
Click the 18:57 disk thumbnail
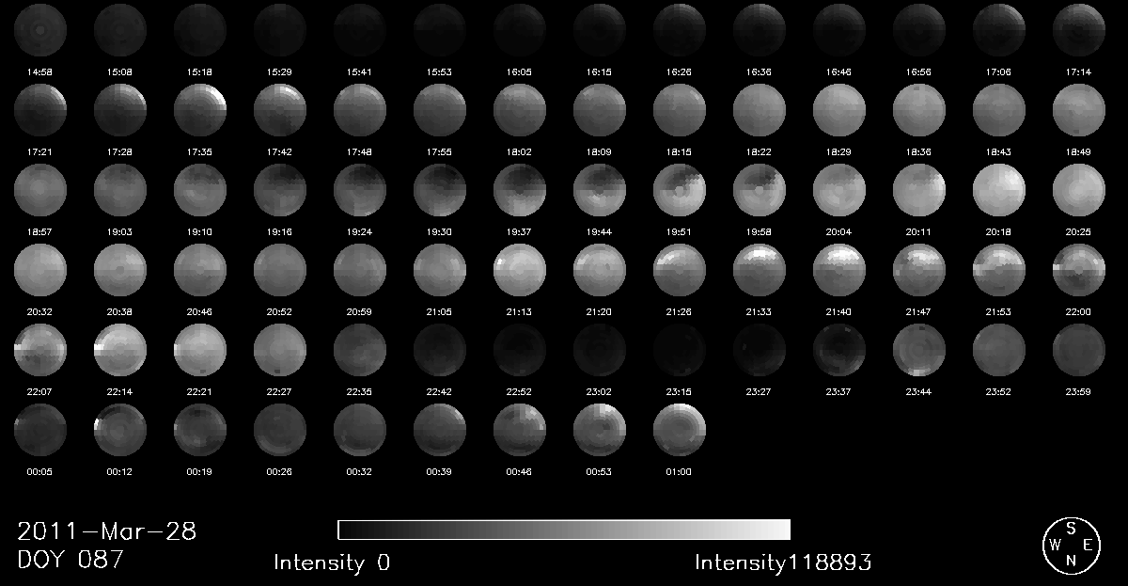pyautogui.click(x=39, y=189)
